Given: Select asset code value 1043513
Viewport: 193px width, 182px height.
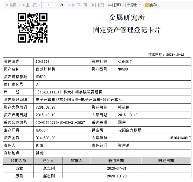Looking at the screenshot, I should (42, 62).
